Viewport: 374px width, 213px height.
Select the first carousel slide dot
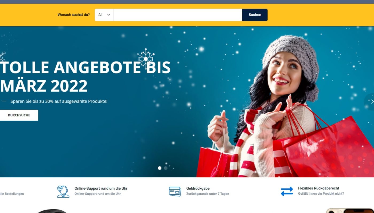tap(160, 168)
